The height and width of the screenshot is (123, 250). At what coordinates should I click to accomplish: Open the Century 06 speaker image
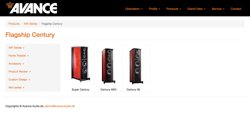coord(136,66)
